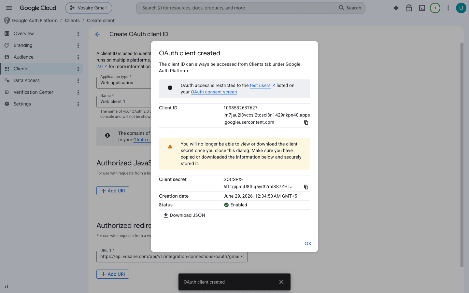Click Add URI under Authorized JavaScript origins
This screenshot has width=469, height=293.
(x=113, y=191)
